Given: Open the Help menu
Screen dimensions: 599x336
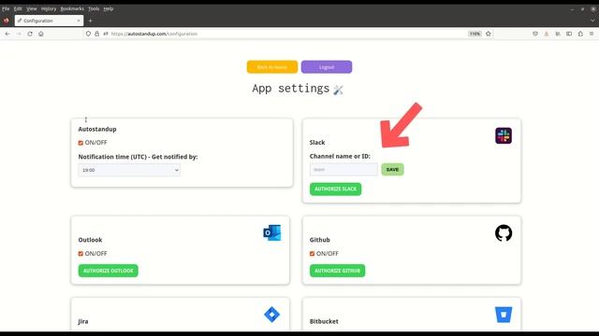Looking at the screenshot, I should click(x=109, y=8).
